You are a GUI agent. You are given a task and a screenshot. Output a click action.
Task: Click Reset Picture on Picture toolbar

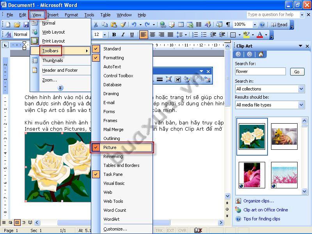click(207, 80)
